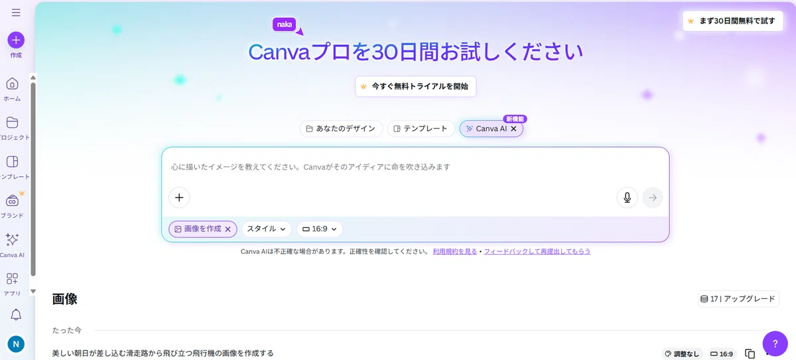Click the plus attach button in prompt box
The width and height of the screenshot is (796, 360).
(x=179, y=198)
